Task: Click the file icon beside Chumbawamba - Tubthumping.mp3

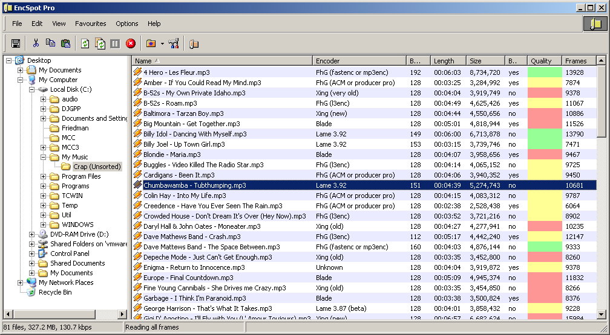Action: tap(137, 185)
